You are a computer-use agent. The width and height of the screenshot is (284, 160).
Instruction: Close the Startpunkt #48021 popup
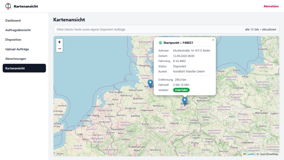213,40
